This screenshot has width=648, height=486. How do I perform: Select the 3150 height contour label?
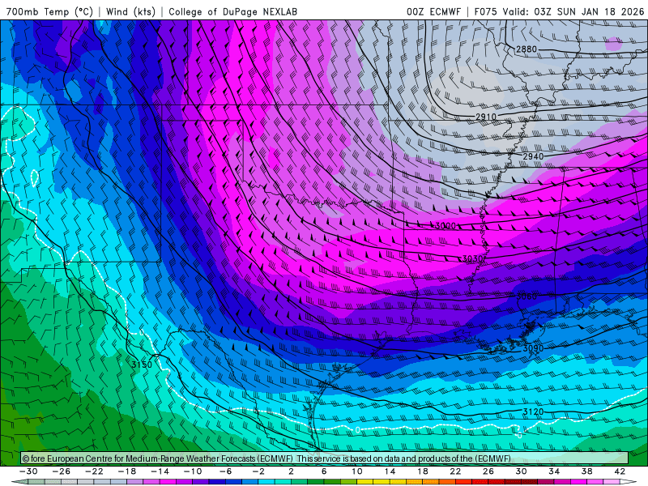pyautogui.click(x=142, y=364)
